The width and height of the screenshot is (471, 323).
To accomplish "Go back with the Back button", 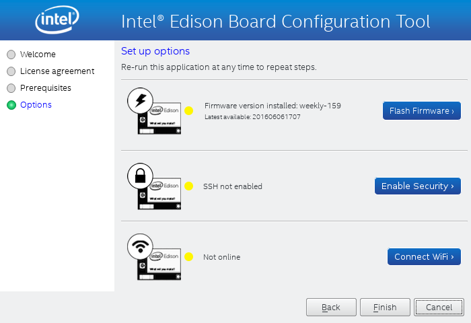I will pos(331,307).
